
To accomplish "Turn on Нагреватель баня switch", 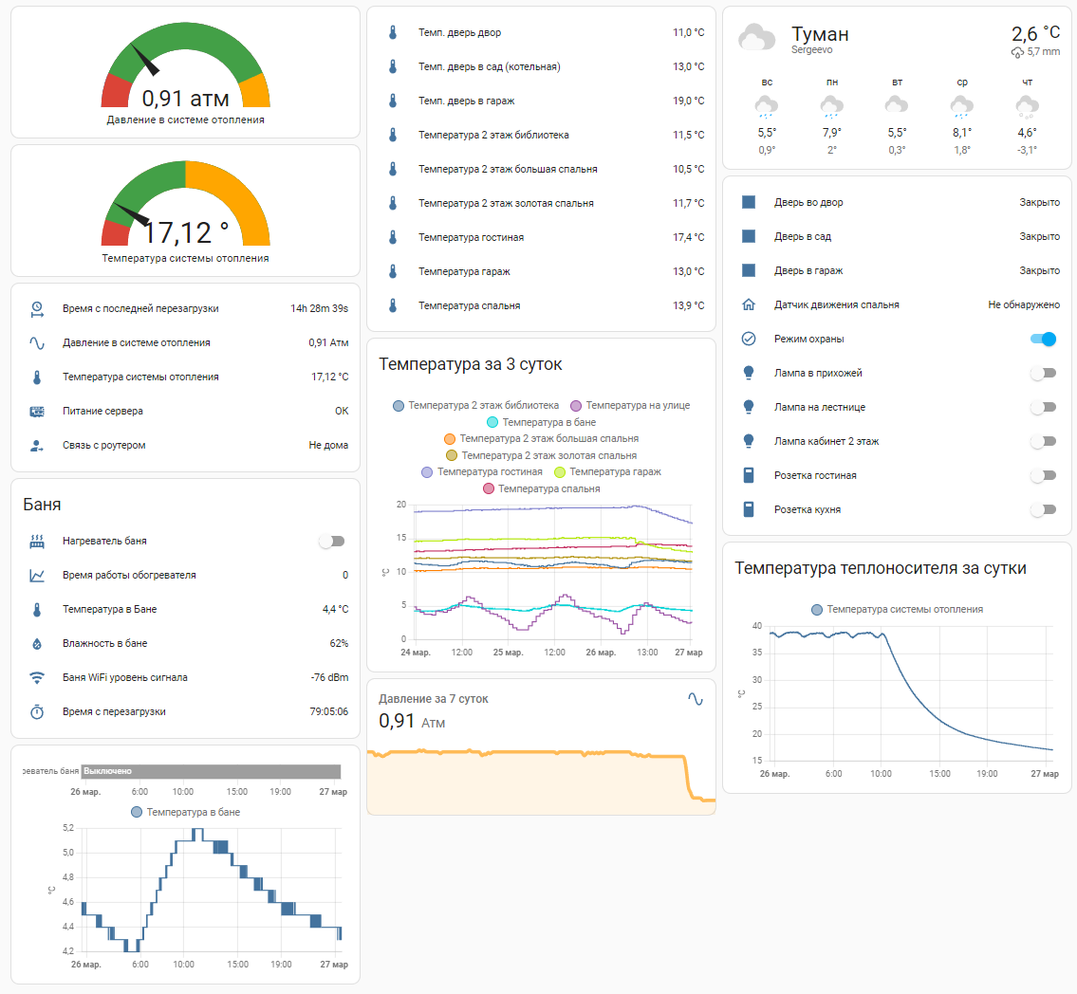I will click(332, 541).
